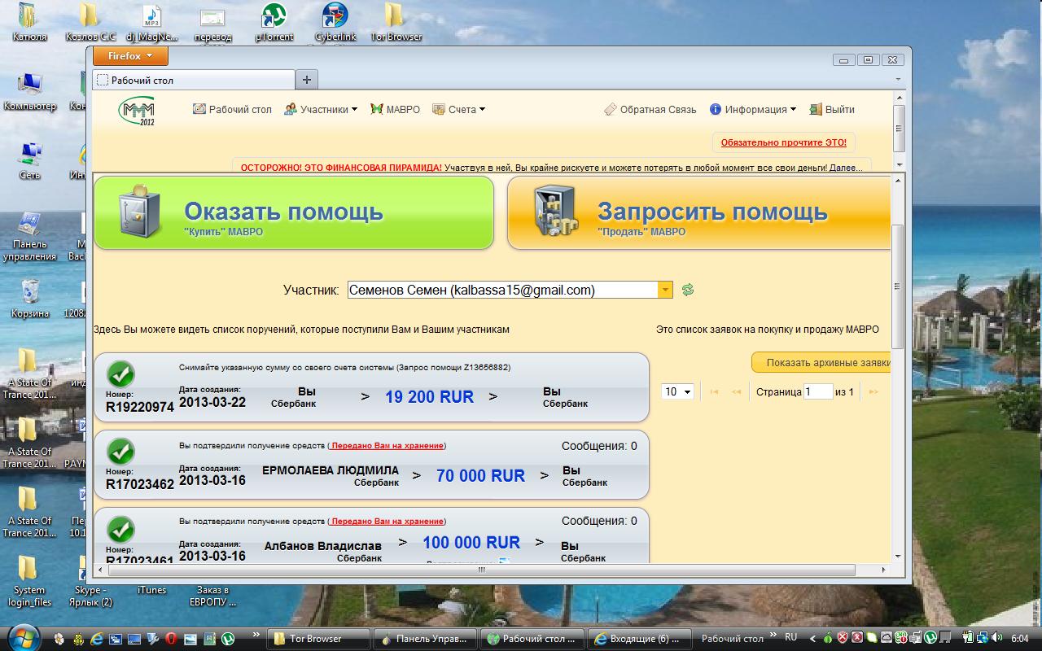Click the 100 000 RUR amount
The image size is (1042, 651).
[x=471, y=542]
